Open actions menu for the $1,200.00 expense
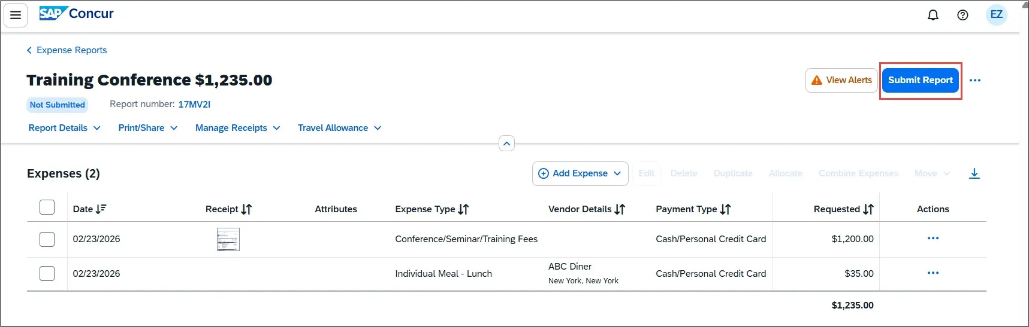The image size is (1029, 327). pos(933,238)
